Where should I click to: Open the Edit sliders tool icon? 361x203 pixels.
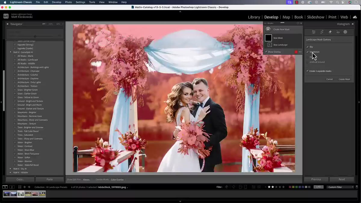point(313,32)
